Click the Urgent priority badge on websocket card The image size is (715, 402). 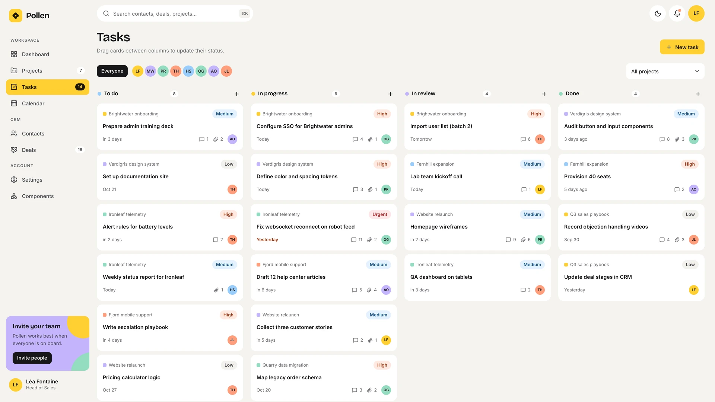coord(380,214)
